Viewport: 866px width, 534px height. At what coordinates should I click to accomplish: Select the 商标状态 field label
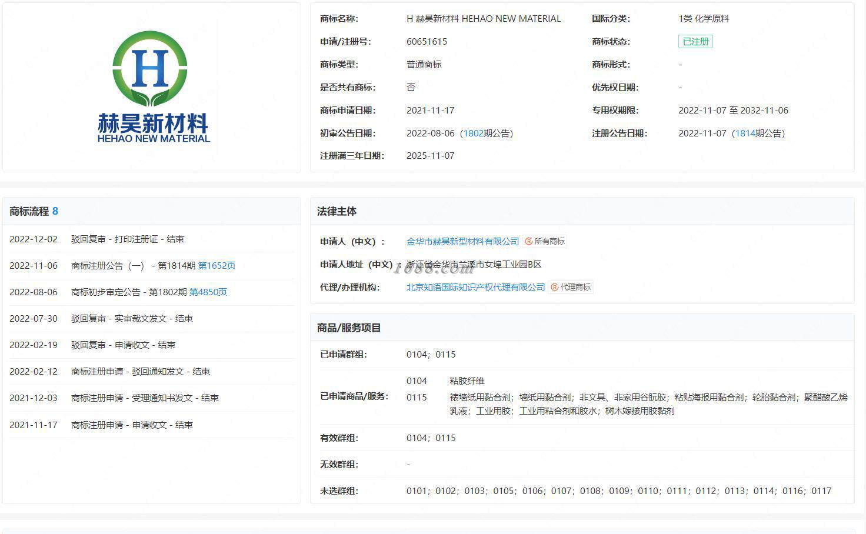[611, 42]
